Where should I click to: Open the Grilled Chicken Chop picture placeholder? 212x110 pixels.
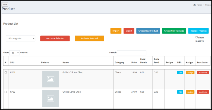tap(50, 79)
